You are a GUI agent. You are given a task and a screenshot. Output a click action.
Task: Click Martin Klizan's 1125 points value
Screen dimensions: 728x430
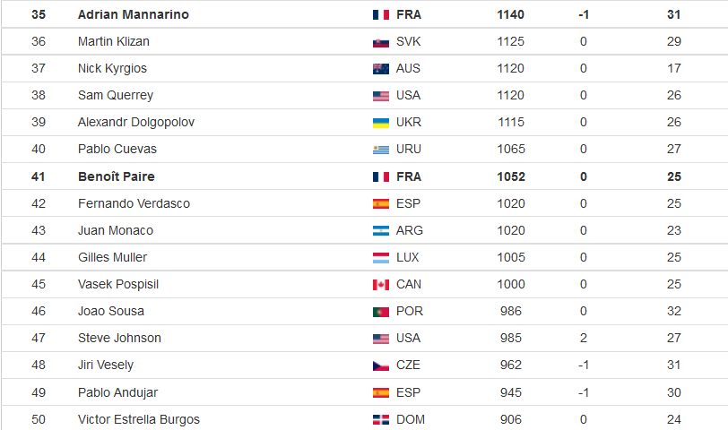point(511,42)
